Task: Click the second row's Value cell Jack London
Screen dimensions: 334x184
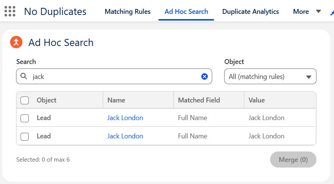Action: 266,136
